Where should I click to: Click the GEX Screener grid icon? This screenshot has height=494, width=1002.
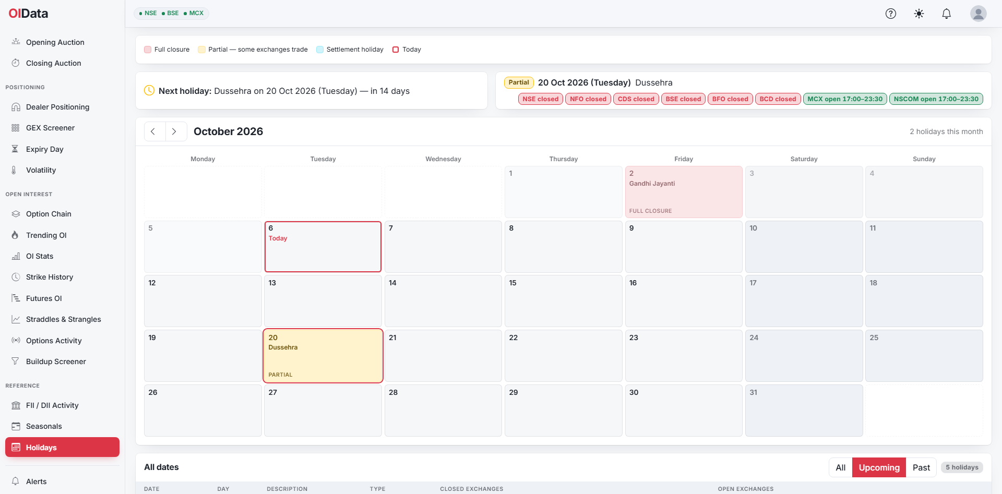tap(16, 128)
